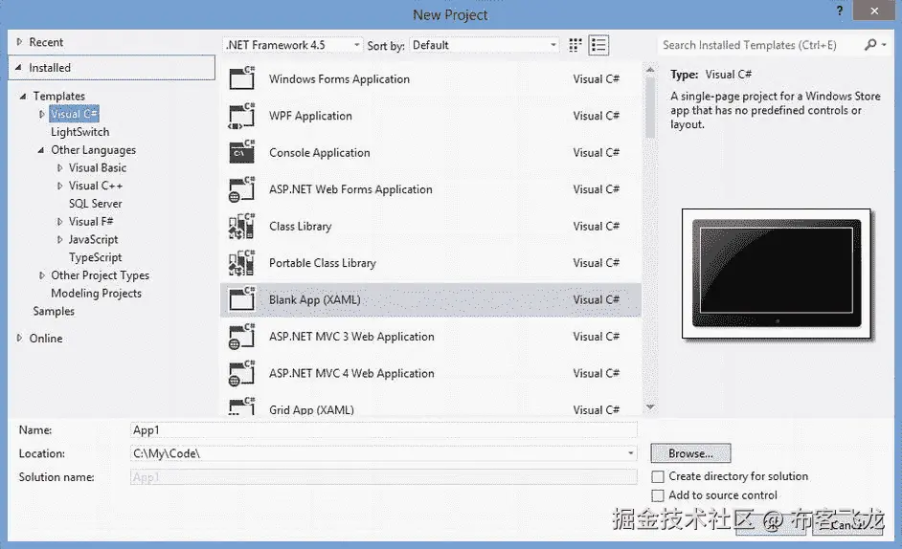Click the Portable Class Library icon
Screen dimensions: 902x549
(241, 263)
